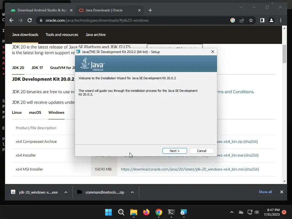Screen dimensions: 292x219
Task: Click the page vertical scrollbar thumb
Action: [284, 54]
